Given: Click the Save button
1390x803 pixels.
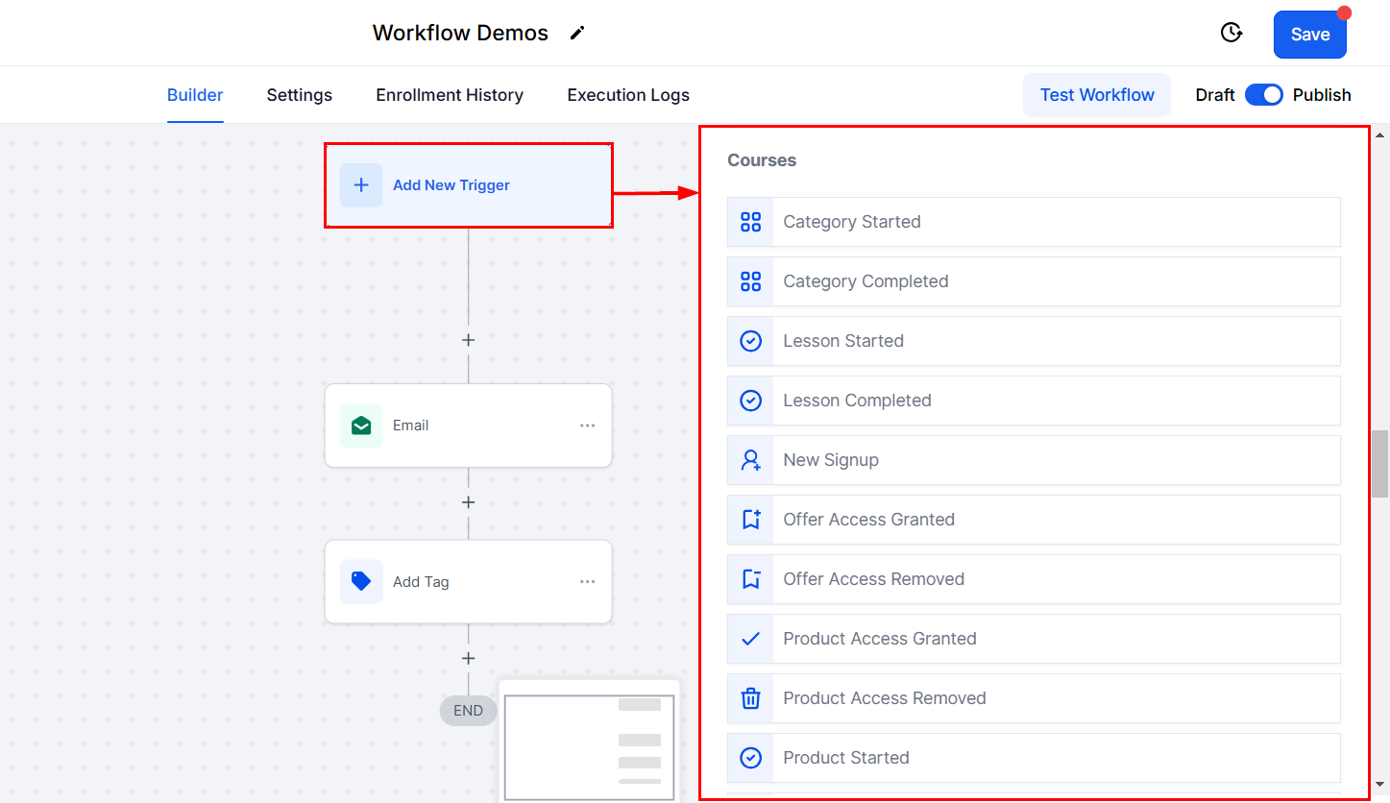Looking at the screenshot, I should click(1310, 35).
